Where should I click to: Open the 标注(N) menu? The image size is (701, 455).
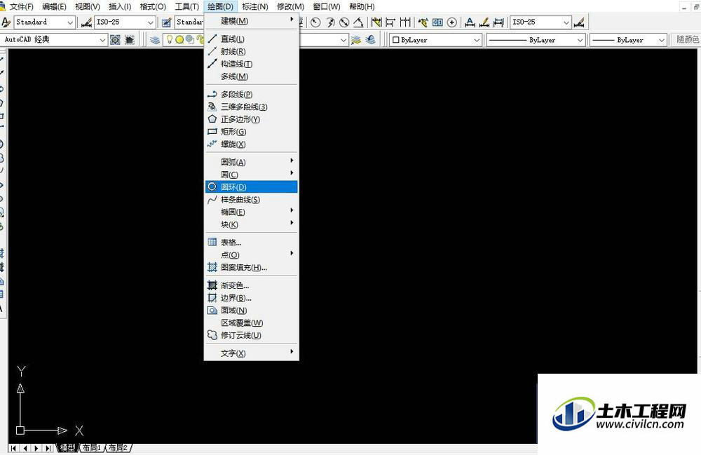pyautogui.click(x=255, y=7)
